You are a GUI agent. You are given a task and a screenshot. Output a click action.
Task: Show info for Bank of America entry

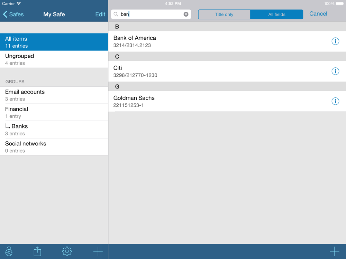[335, 41]
